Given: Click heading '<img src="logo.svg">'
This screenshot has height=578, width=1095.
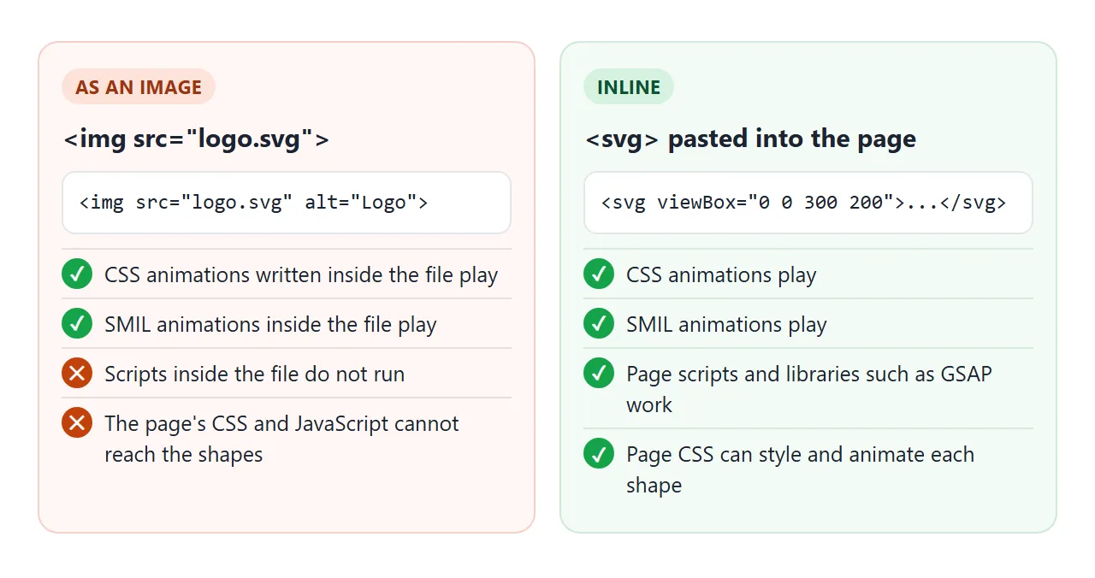Looking at the screenshot, I should 197,139.
